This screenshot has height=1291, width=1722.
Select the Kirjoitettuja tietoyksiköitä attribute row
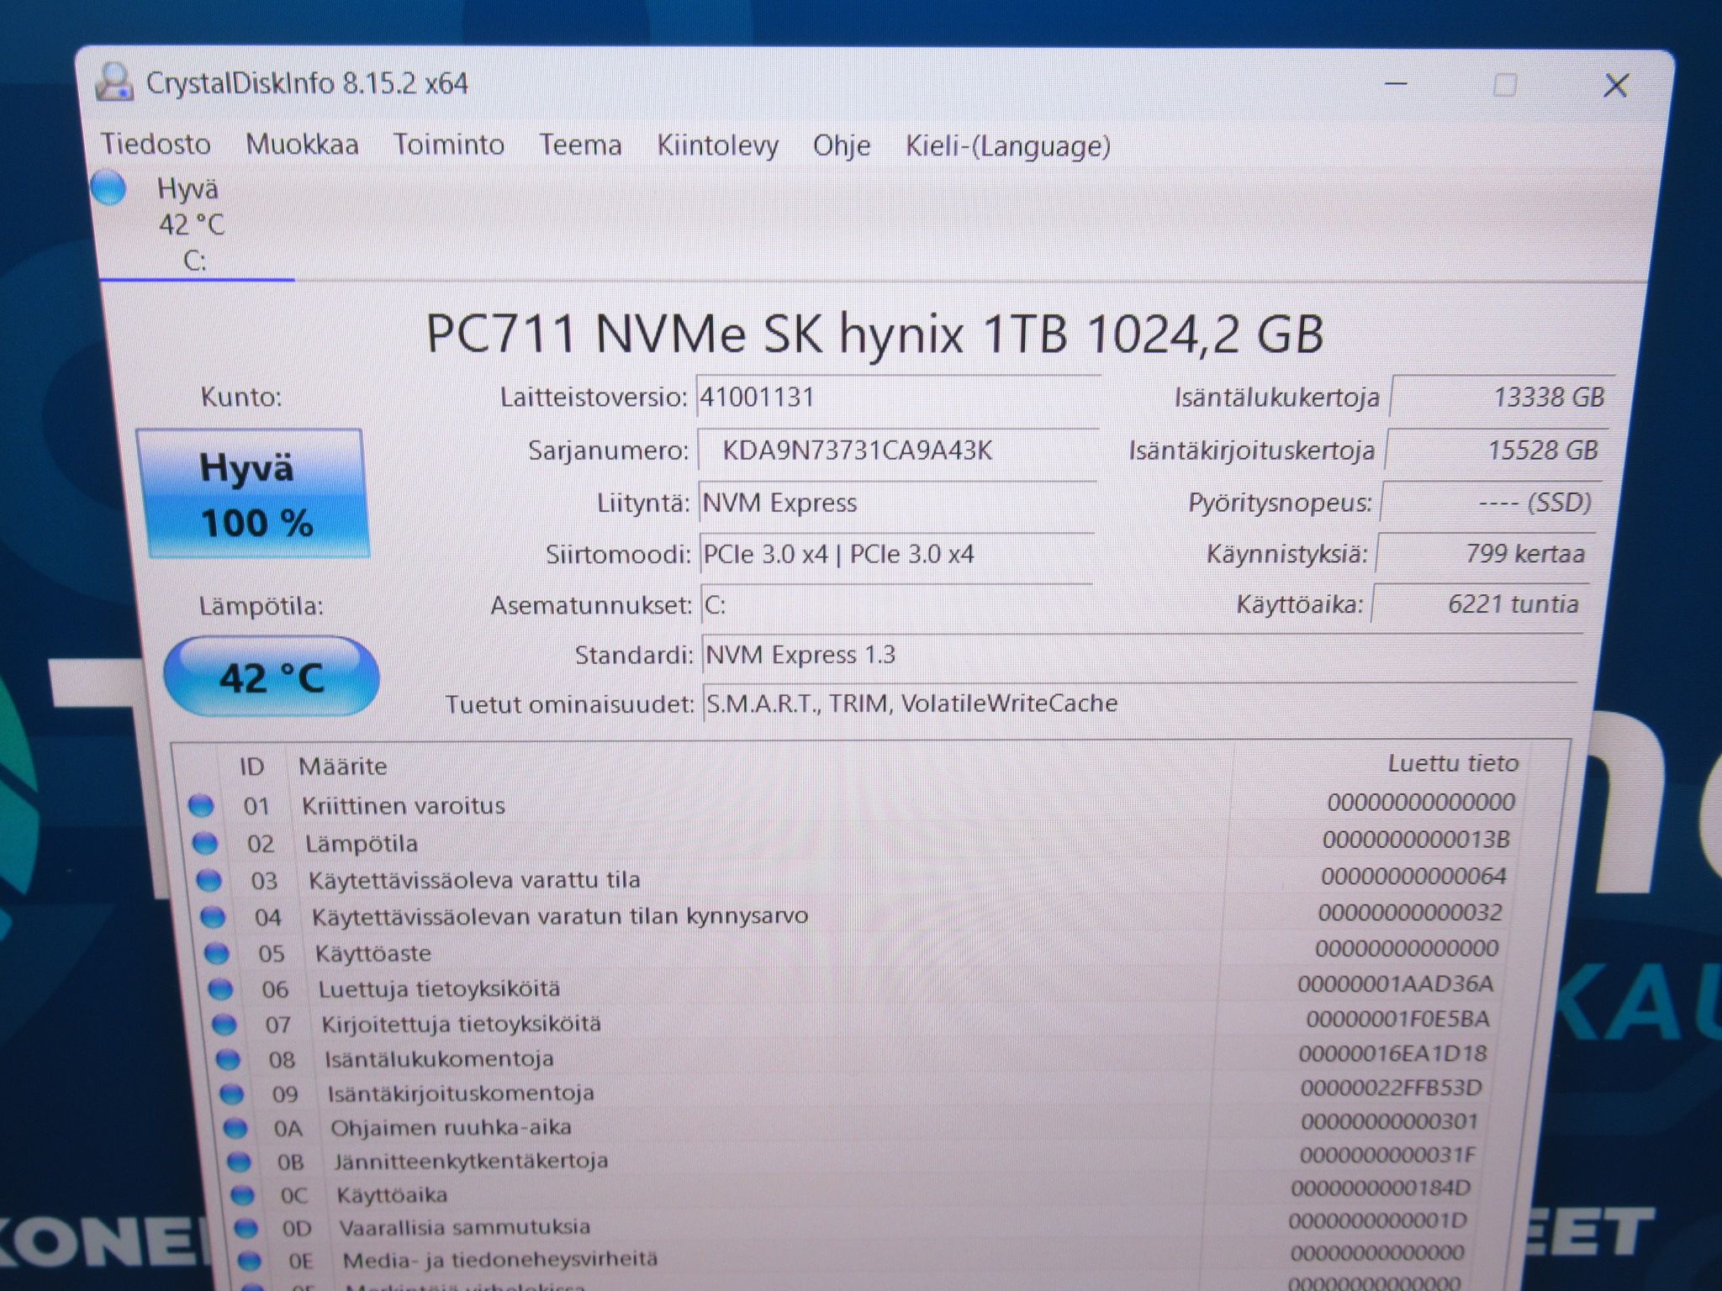click(849, 1022)
